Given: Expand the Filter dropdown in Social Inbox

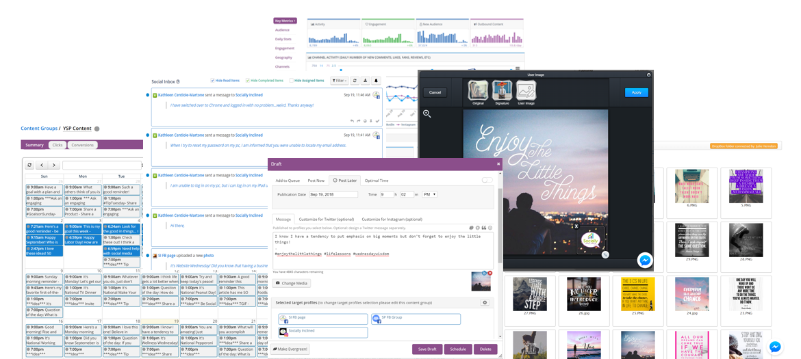Looking at the screenshot, I should [339, 81].
